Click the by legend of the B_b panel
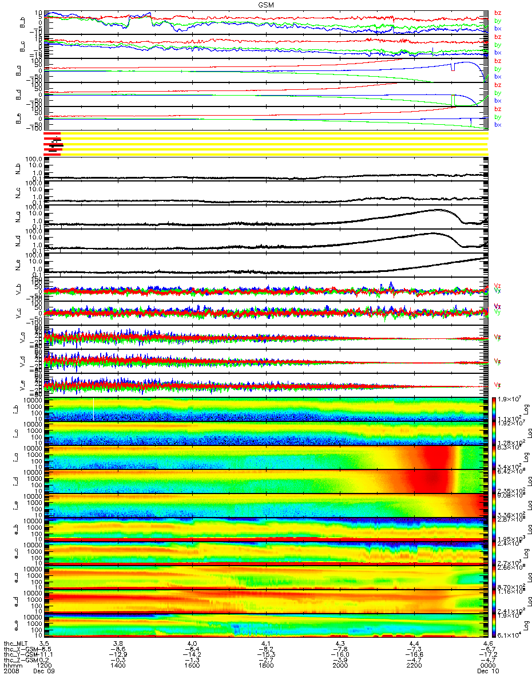 click(497, 21)
